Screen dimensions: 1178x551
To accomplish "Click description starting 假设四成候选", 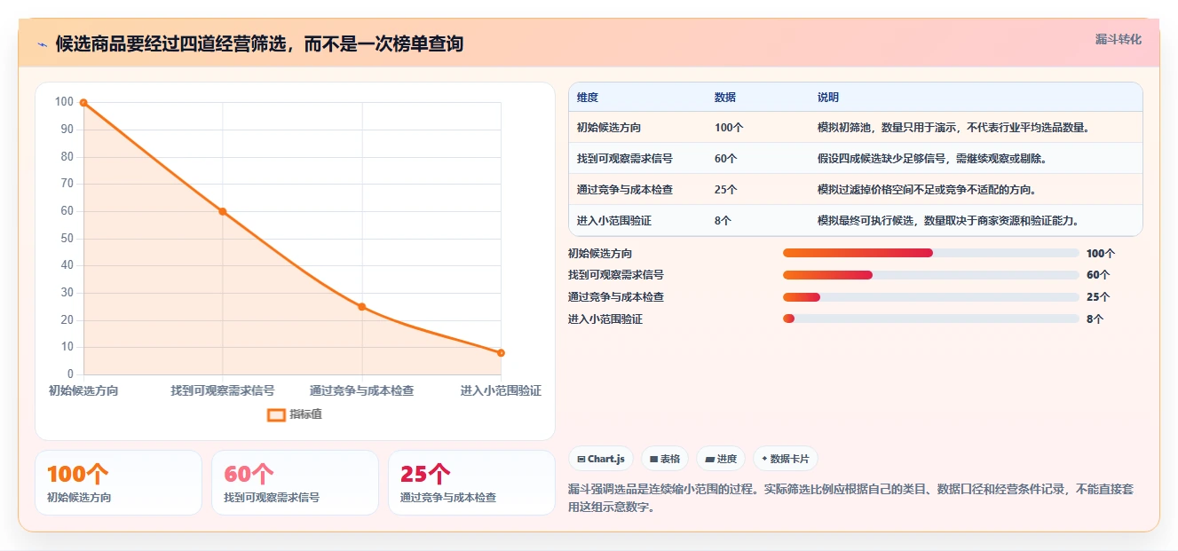I will [x=932, y=159].
